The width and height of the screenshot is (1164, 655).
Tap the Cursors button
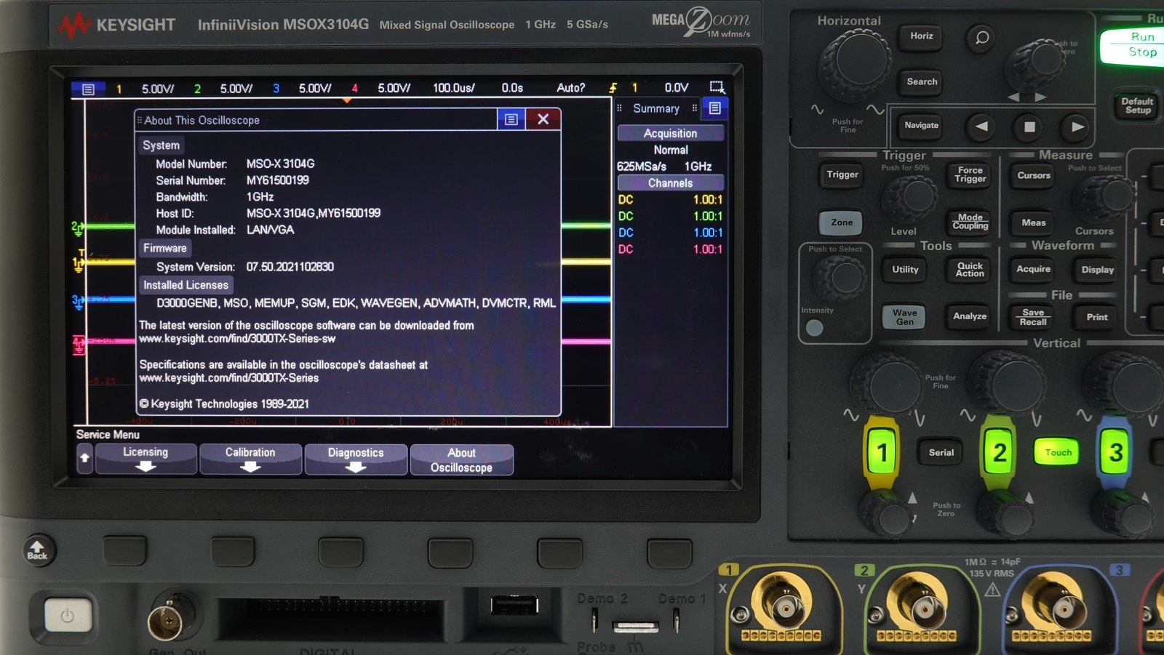pos(1034,175)
